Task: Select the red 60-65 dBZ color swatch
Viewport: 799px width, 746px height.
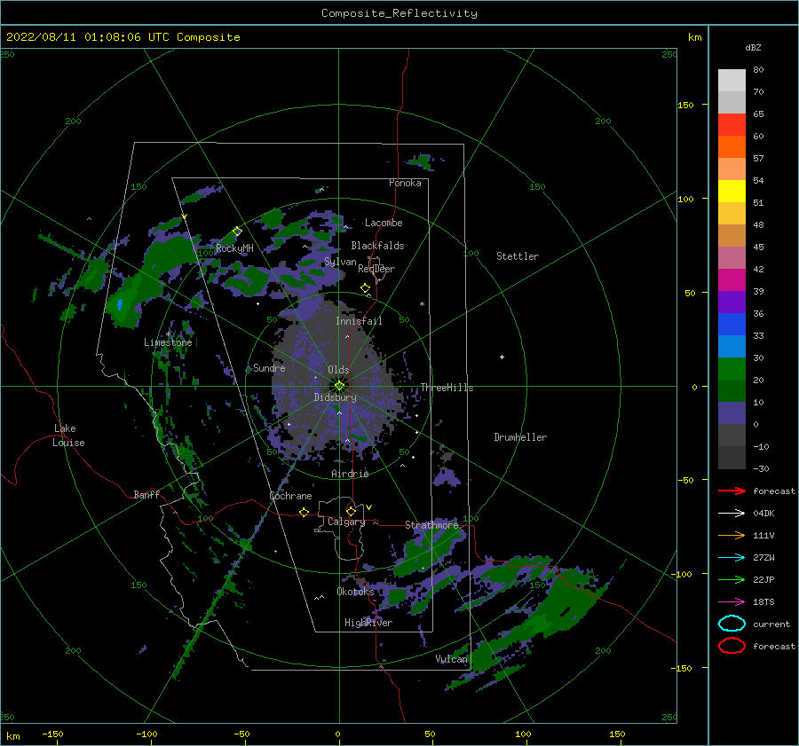Action: [x=732, y=125]
